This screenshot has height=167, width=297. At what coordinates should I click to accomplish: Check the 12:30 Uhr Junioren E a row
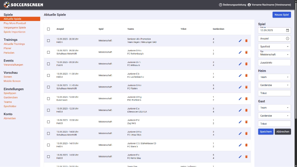point(49,110)
